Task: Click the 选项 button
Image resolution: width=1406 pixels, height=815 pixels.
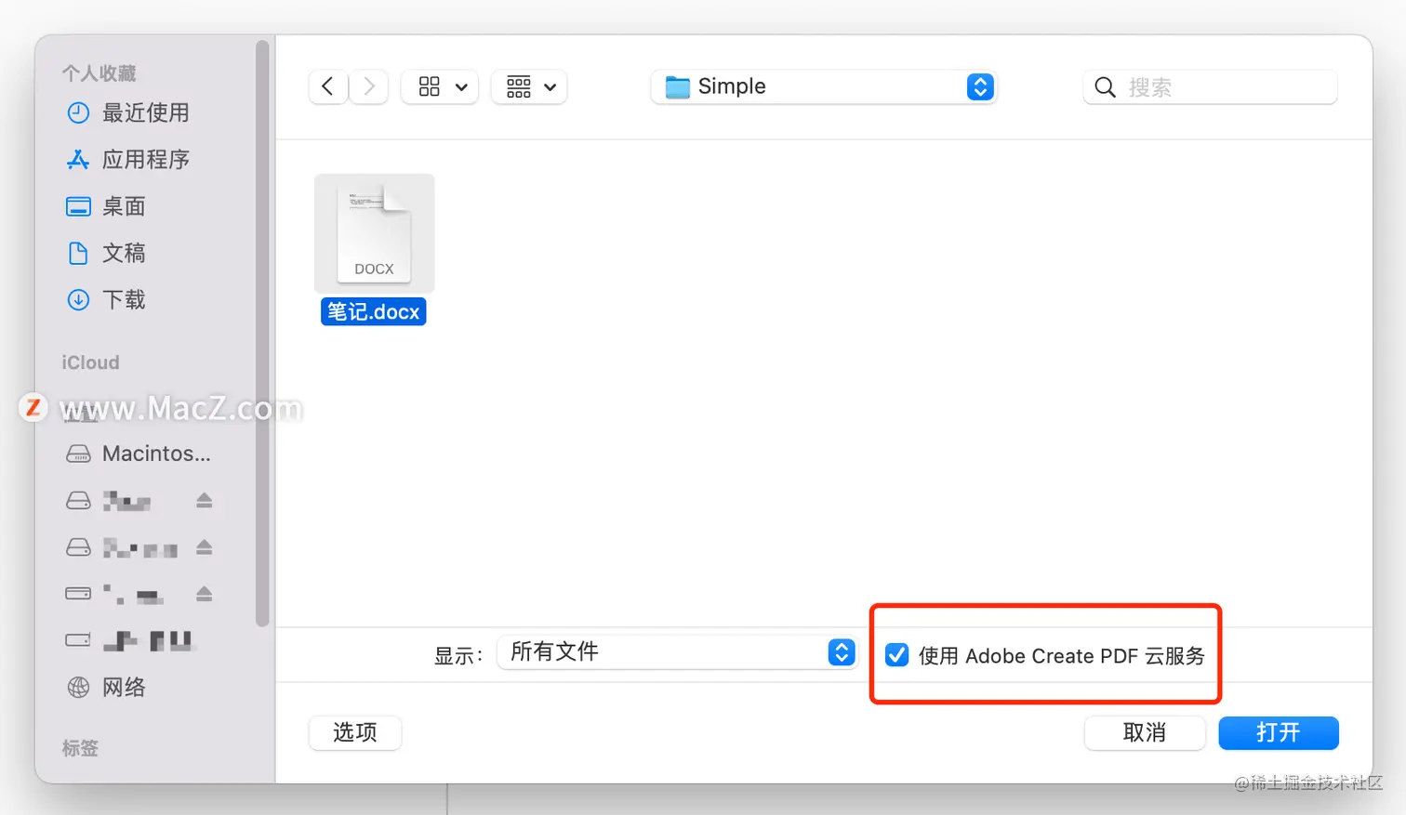Action: coord(355,732)
